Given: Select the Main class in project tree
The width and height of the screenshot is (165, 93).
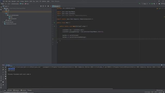Looking at the screenshot, I should click(11, 17).
